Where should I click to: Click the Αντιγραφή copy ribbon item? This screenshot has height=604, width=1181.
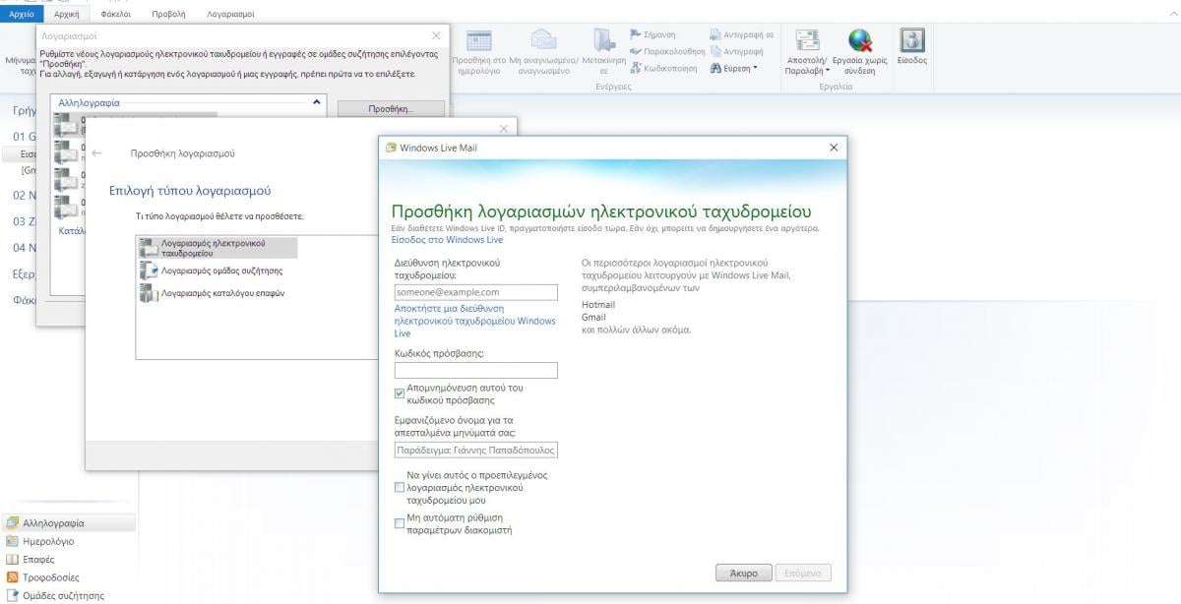tap(736, 51)
